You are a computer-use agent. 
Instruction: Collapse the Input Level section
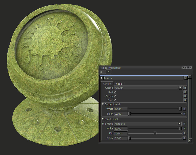103,119
